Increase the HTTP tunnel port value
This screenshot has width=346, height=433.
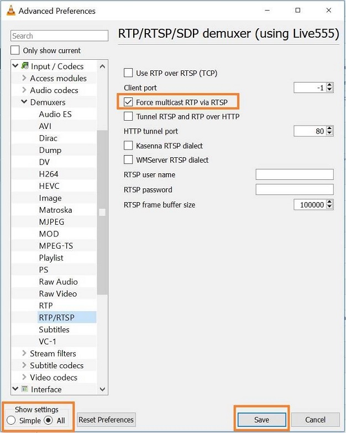click(330, 128)
